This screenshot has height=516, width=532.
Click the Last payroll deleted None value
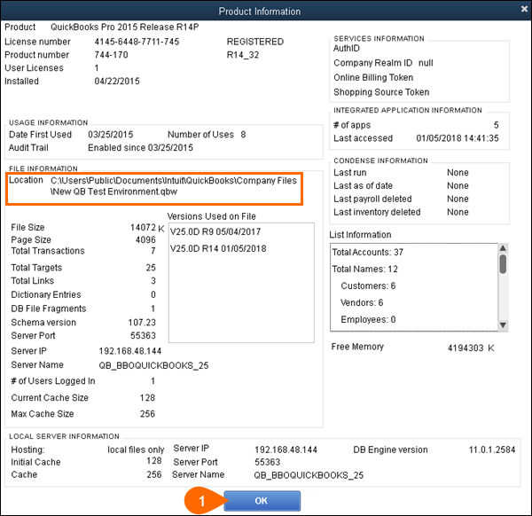pos(458,199)
